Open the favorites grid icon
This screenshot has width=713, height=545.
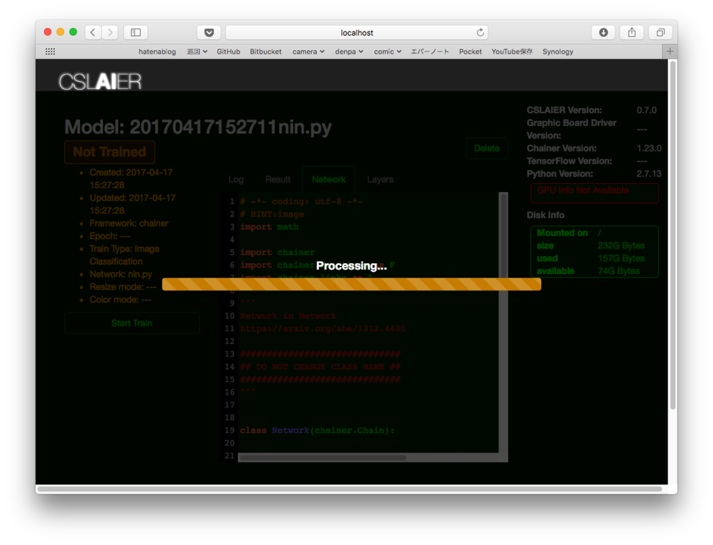tap(50, 52)
